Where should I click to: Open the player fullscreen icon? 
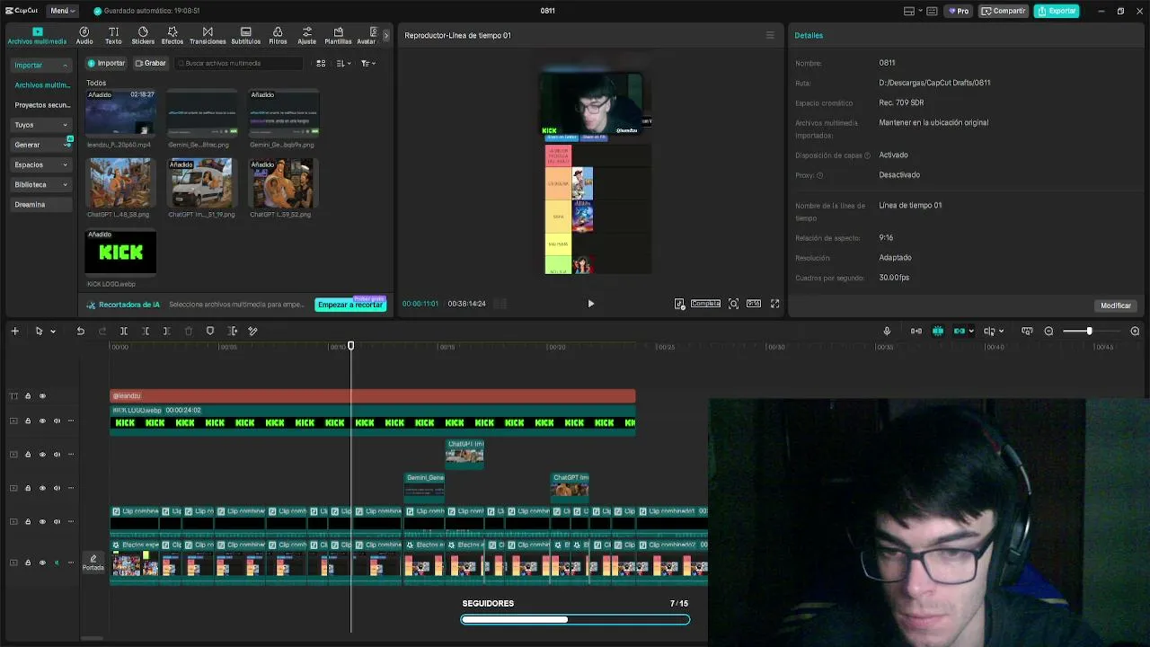774,304
